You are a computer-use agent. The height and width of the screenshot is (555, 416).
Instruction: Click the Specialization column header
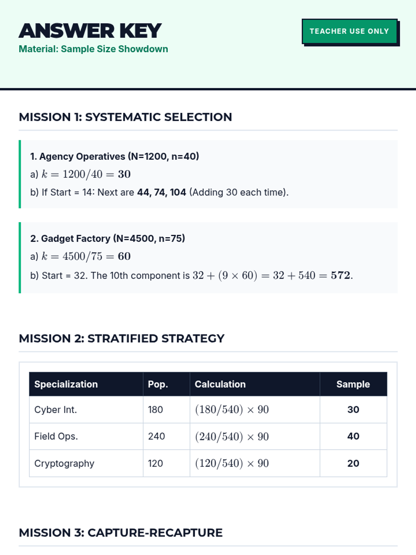click(x=66, y=384)
